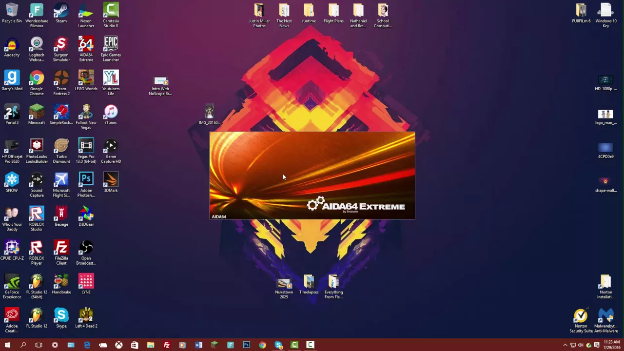The image size is (624, 351).
Task: Select Game Capture HD desktop icon
Action: click(x=111, y=152)
